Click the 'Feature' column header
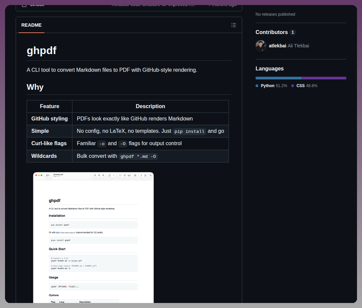Image resolution: width=362 pixels, height=308 pixels. [x=50, y=106]
